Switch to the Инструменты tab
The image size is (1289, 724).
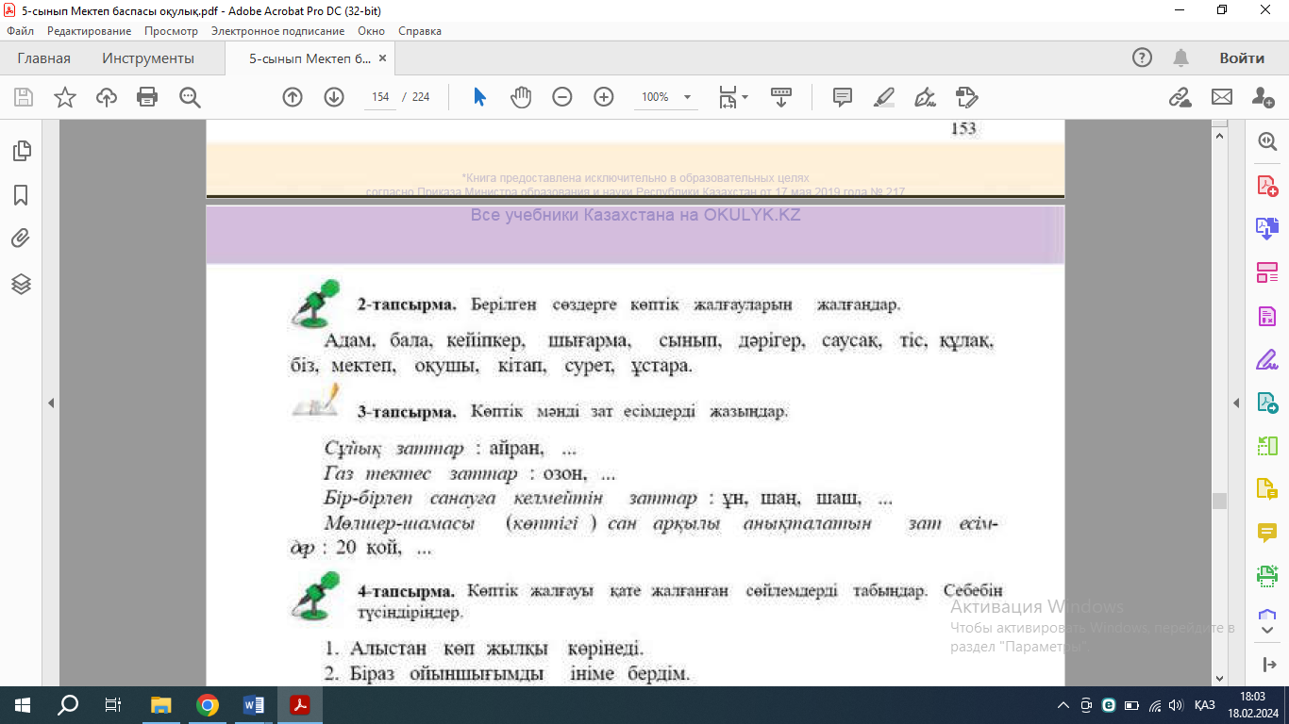[148, 58]
